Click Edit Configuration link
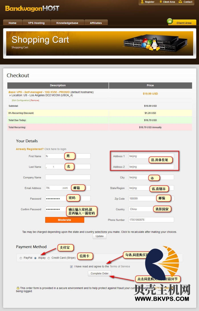This screenshot has width=199, height=311. 21,100
